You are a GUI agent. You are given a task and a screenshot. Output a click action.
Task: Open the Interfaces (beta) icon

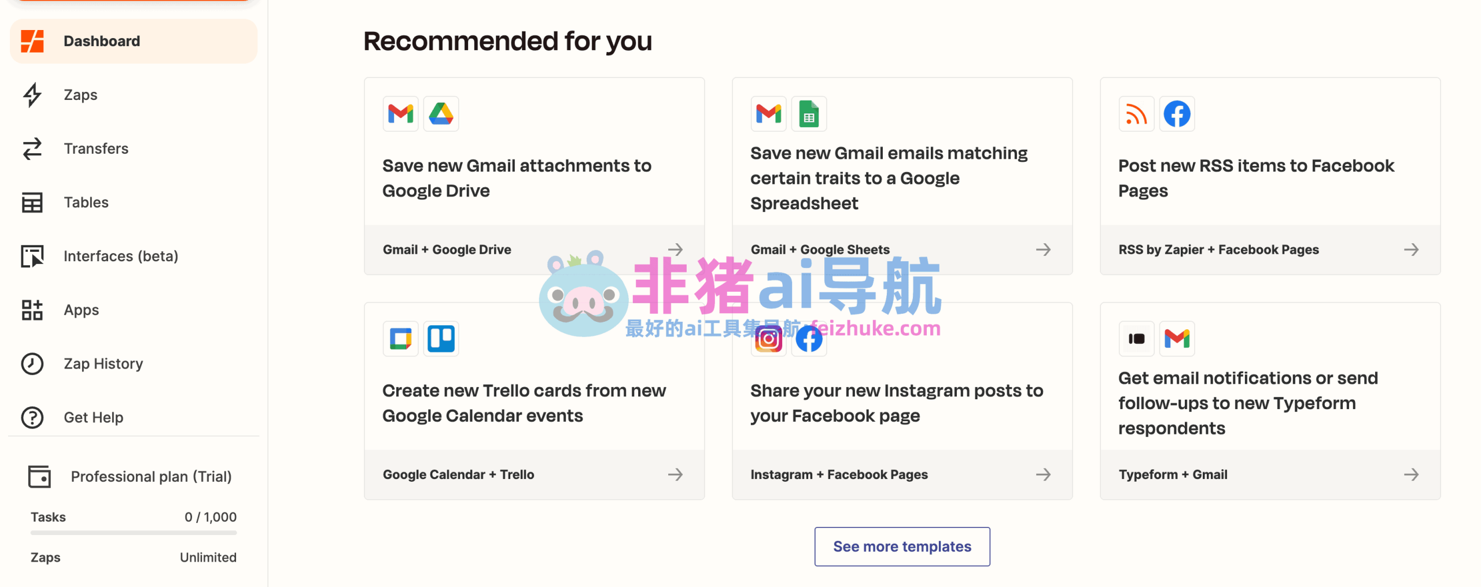(32, 256)
